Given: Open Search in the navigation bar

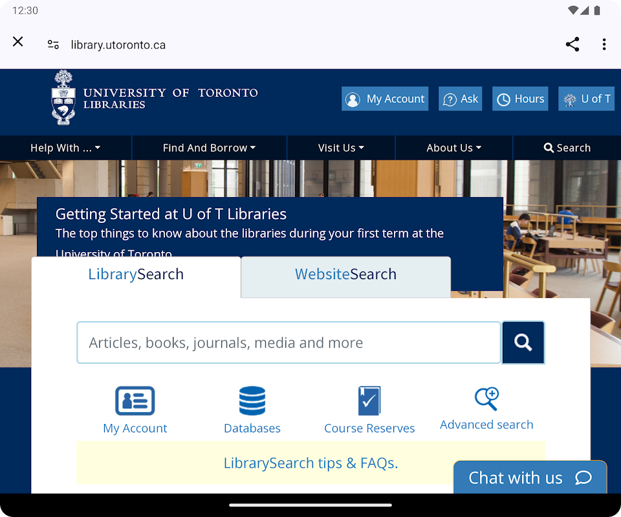Looking at the screenshot, I should [567, 148].
